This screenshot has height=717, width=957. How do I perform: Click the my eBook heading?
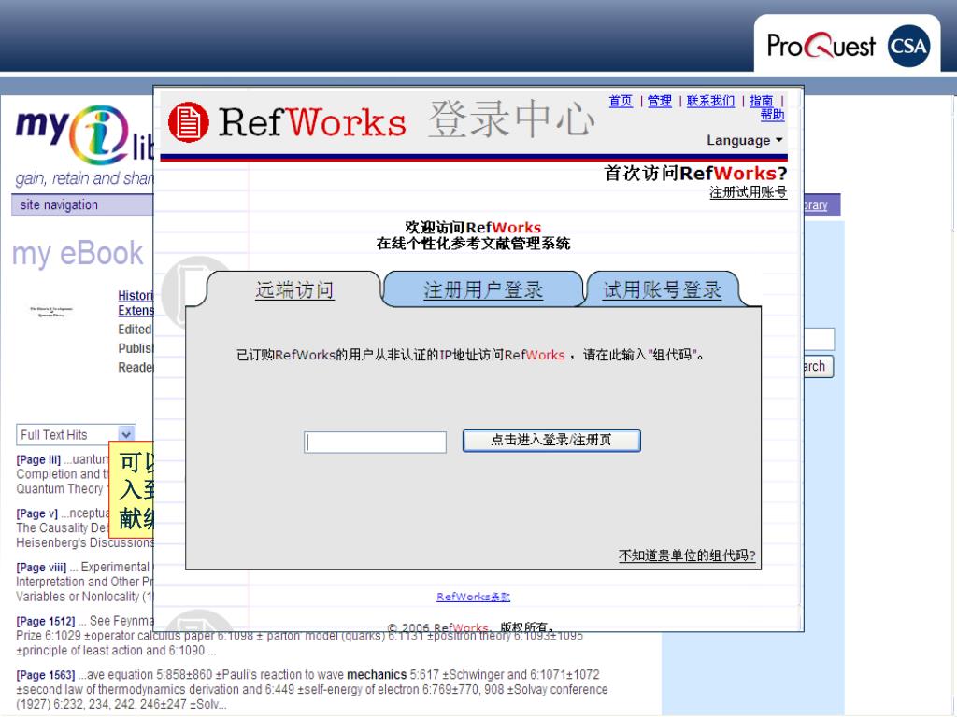78,254
